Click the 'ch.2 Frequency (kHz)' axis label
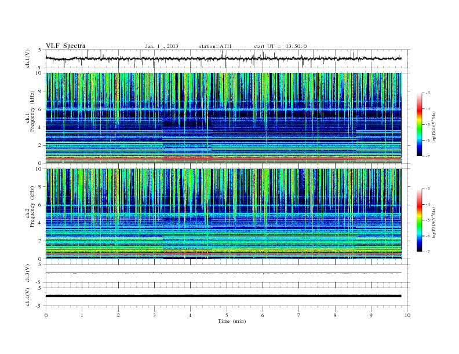 click(30, 206)
